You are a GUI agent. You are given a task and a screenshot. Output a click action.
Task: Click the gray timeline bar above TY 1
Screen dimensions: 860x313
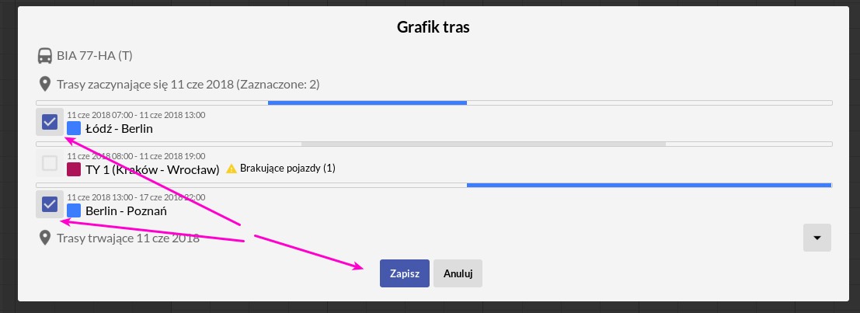[483, 144]
